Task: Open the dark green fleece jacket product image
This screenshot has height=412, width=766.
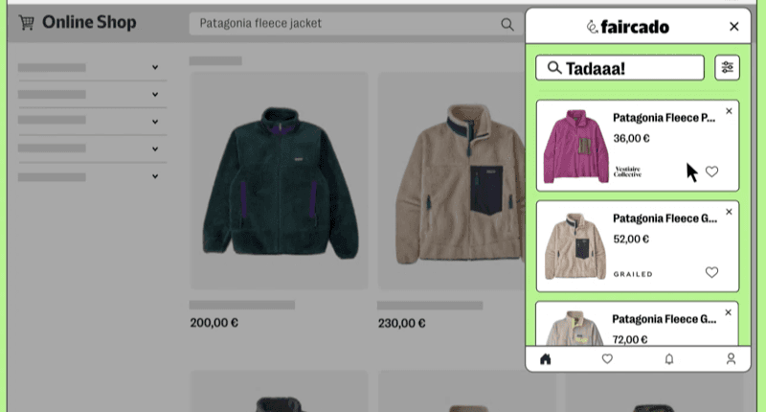Action: 279,180
